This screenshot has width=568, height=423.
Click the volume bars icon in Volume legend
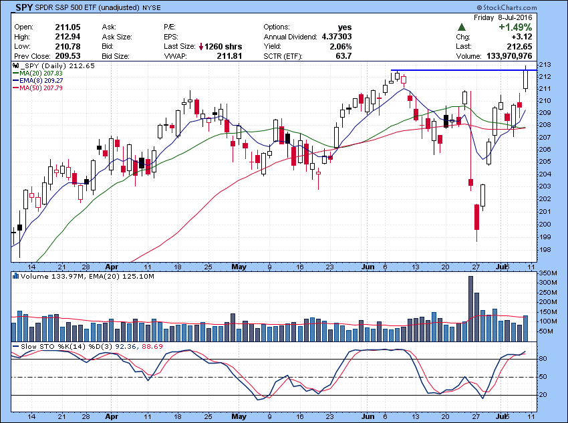[15, 277]
